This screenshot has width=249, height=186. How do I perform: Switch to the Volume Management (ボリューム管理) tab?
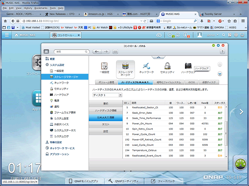(106, 82)
